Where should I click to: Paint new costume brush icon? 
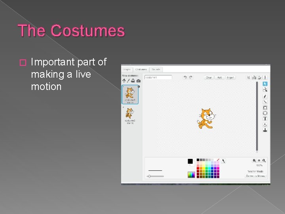128,80
